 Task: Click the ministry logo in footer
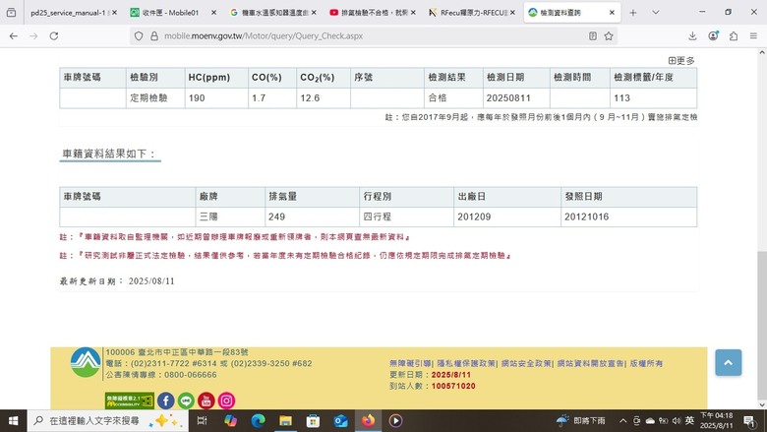[86, 362]
